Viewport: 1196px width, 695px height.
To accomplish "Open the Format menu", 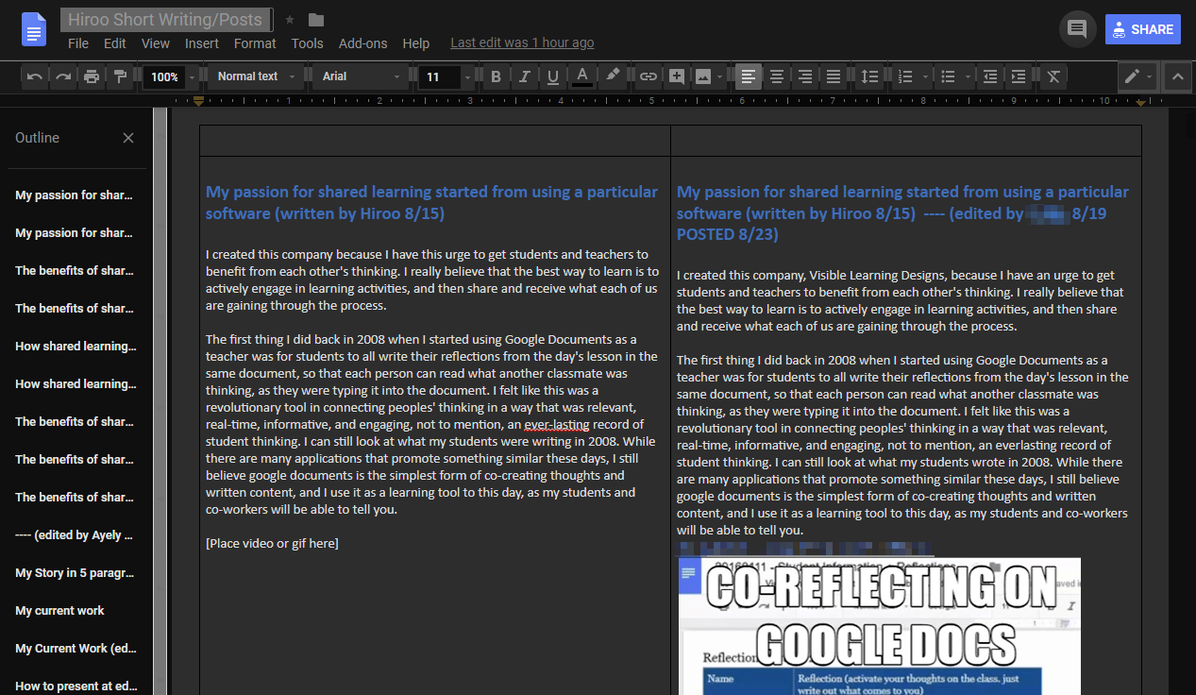I will [255, 43].
